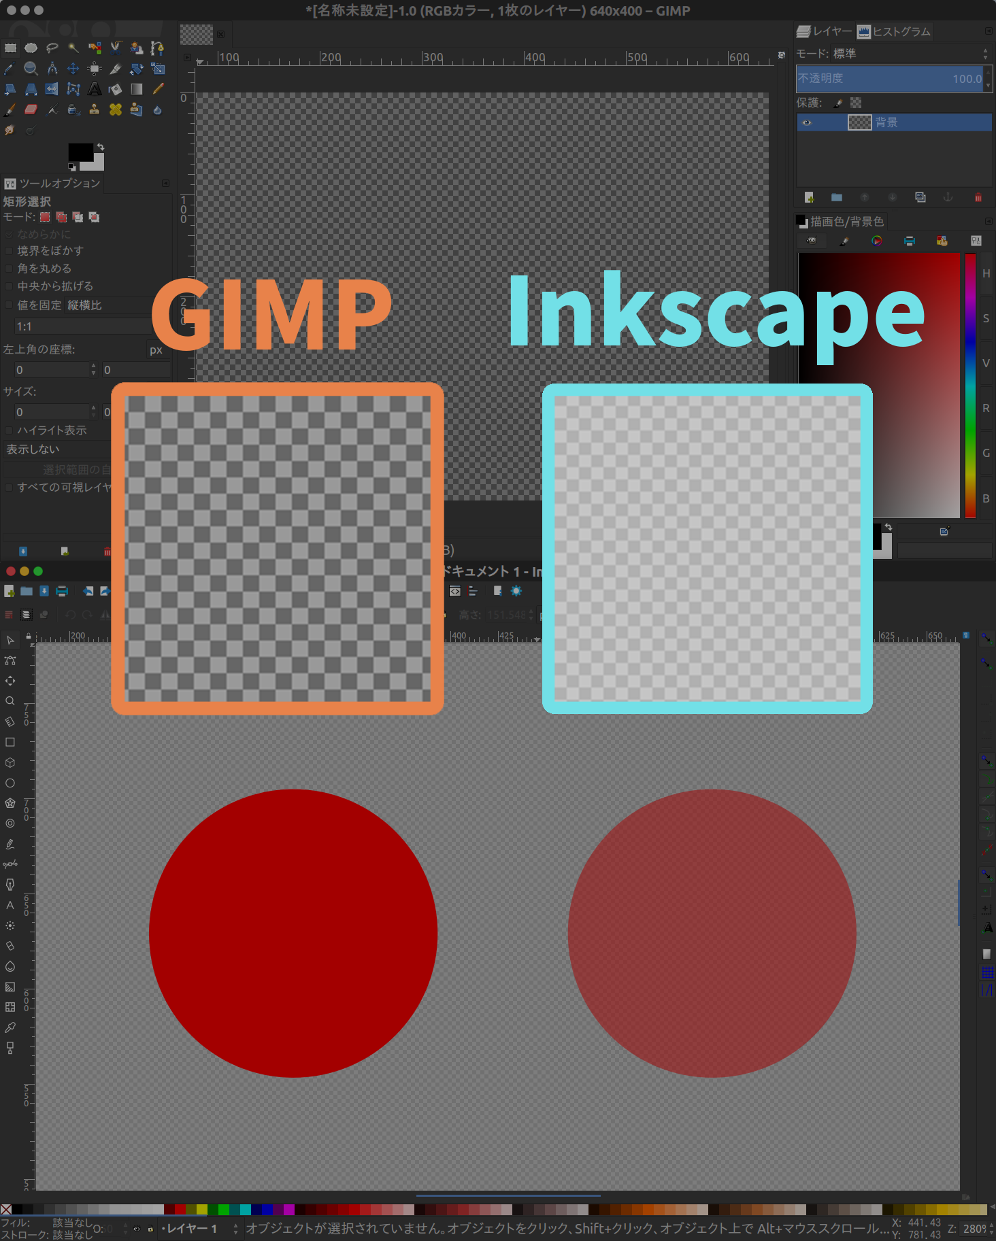Open the ツールオプション panel menu arrow

click(x=165, y=184)
